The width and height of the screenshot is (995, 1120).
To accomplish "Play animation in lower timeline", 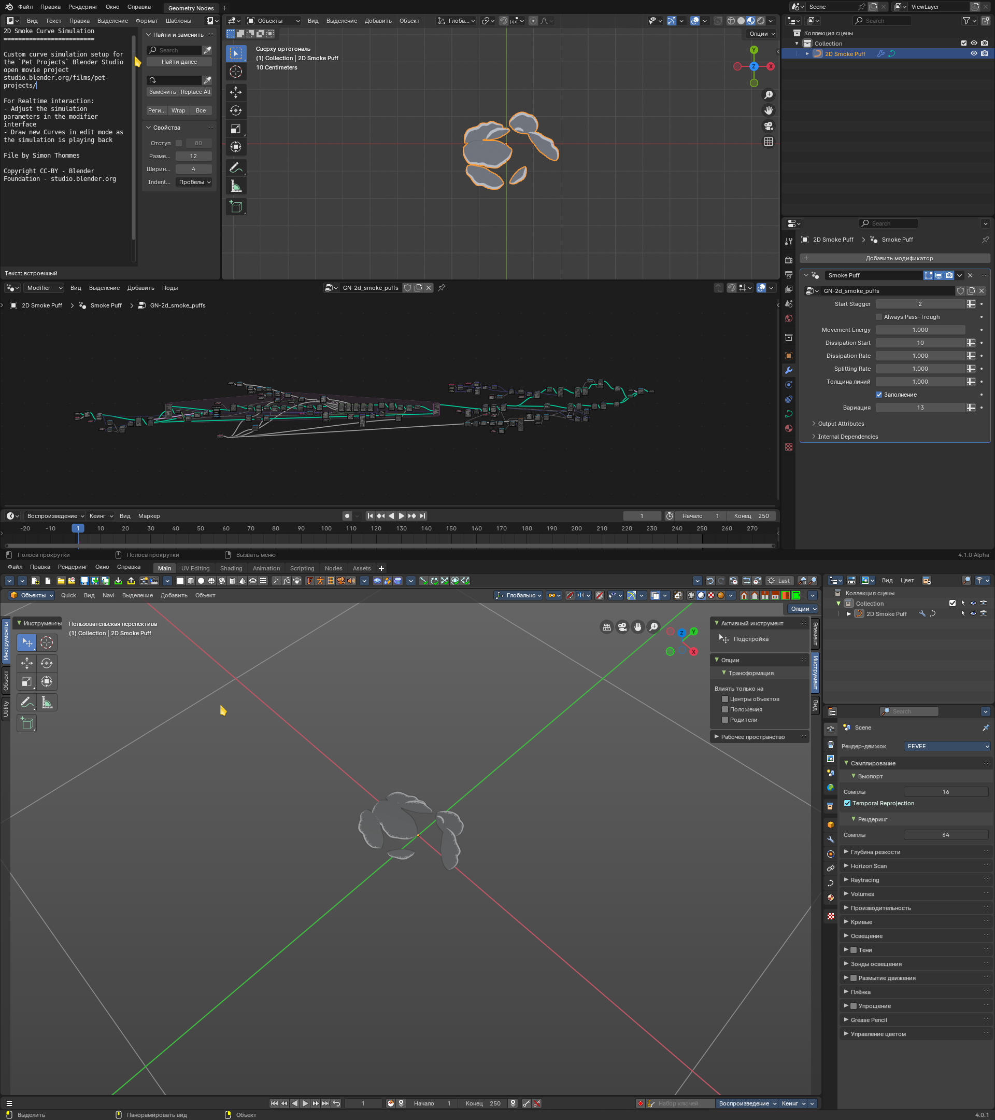I will pyautogui.click(x=305, y=1103).
